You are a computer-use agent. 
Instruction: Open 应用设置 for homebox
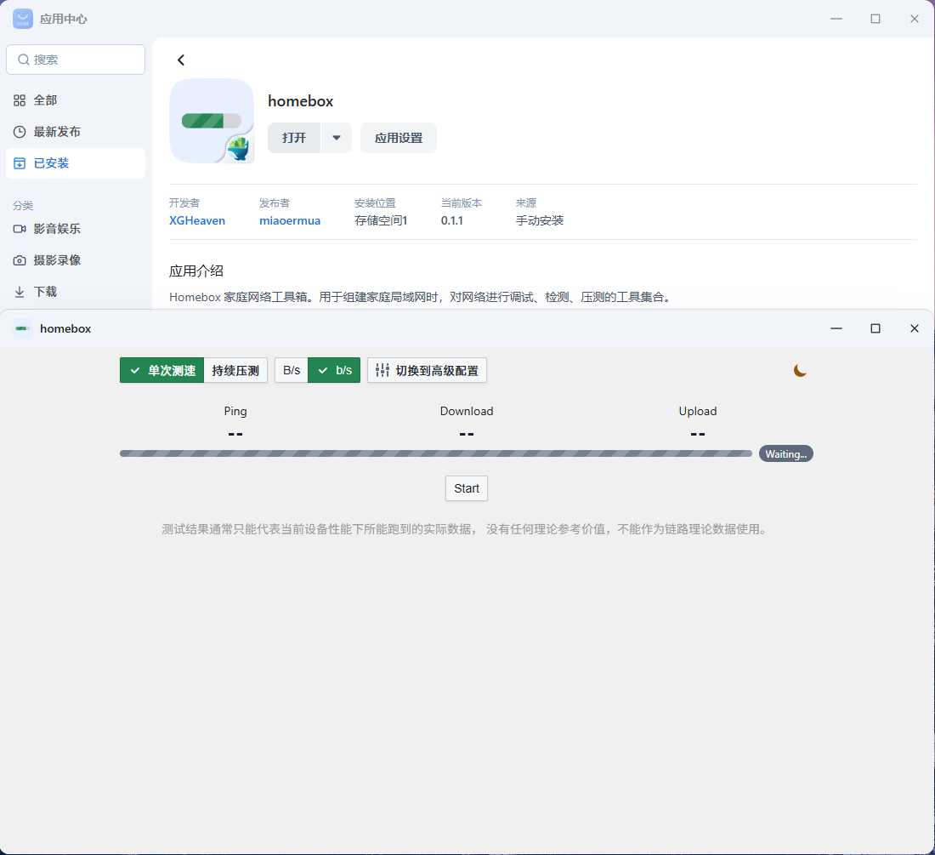pyautogui.click(x=399, y=138)
